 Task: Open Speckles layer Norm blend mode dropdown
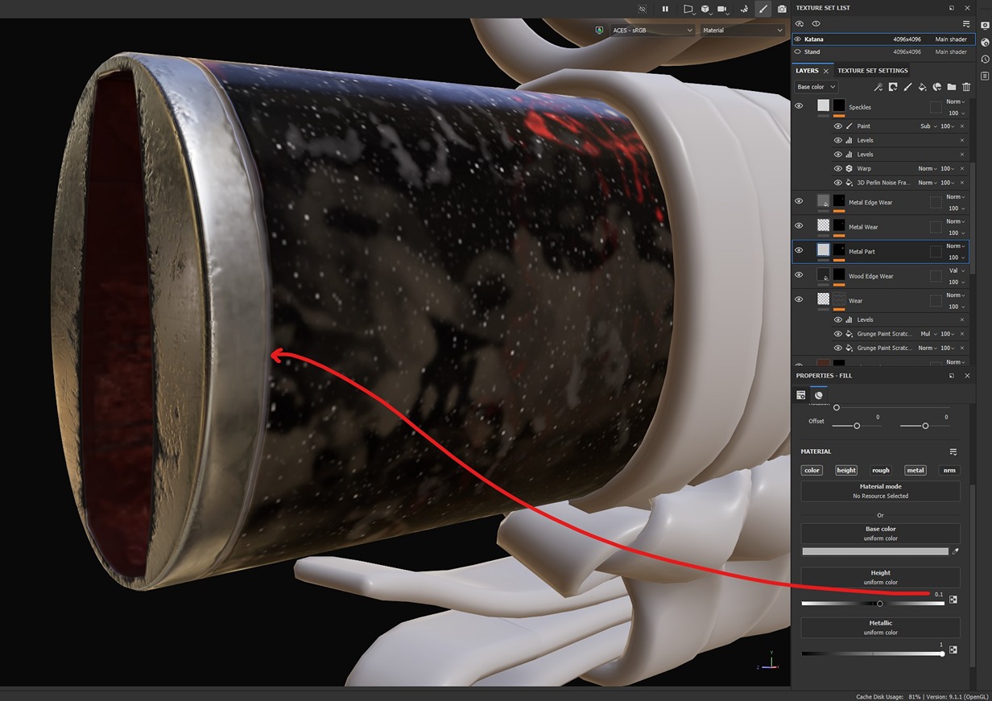click(x=955, y=101)
